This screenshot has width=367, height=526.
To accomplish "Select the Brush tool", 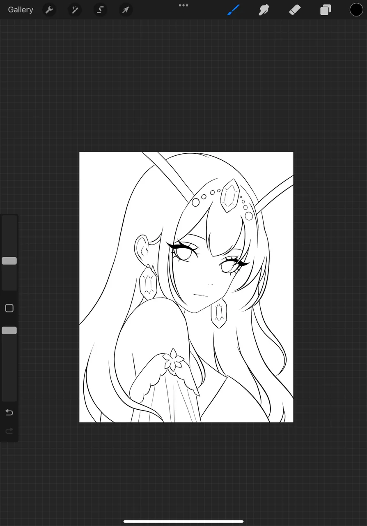I will tap(233, 9).
